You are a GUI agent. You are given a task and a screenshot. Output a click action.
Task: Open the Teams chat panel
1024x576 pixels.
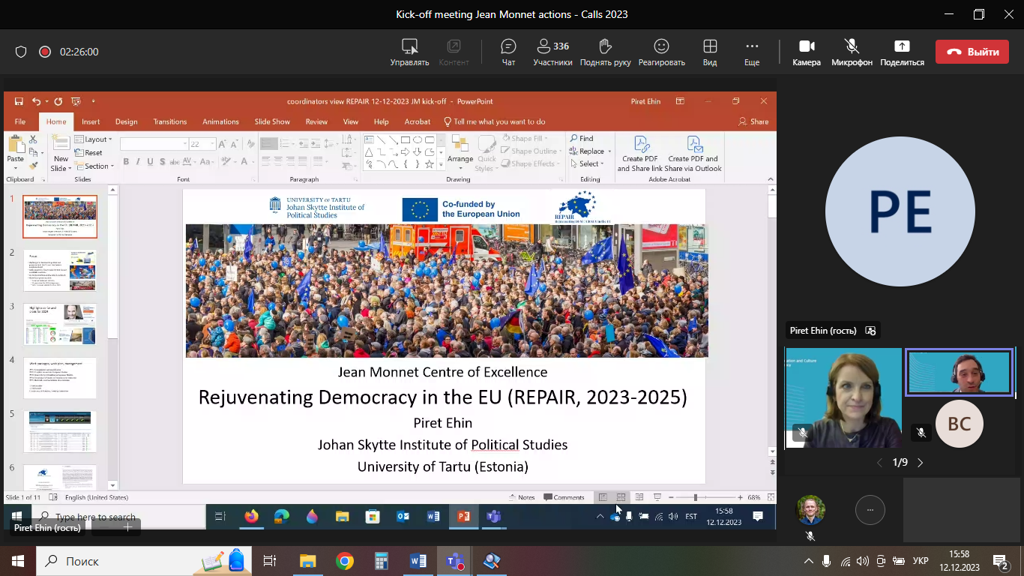508,52
